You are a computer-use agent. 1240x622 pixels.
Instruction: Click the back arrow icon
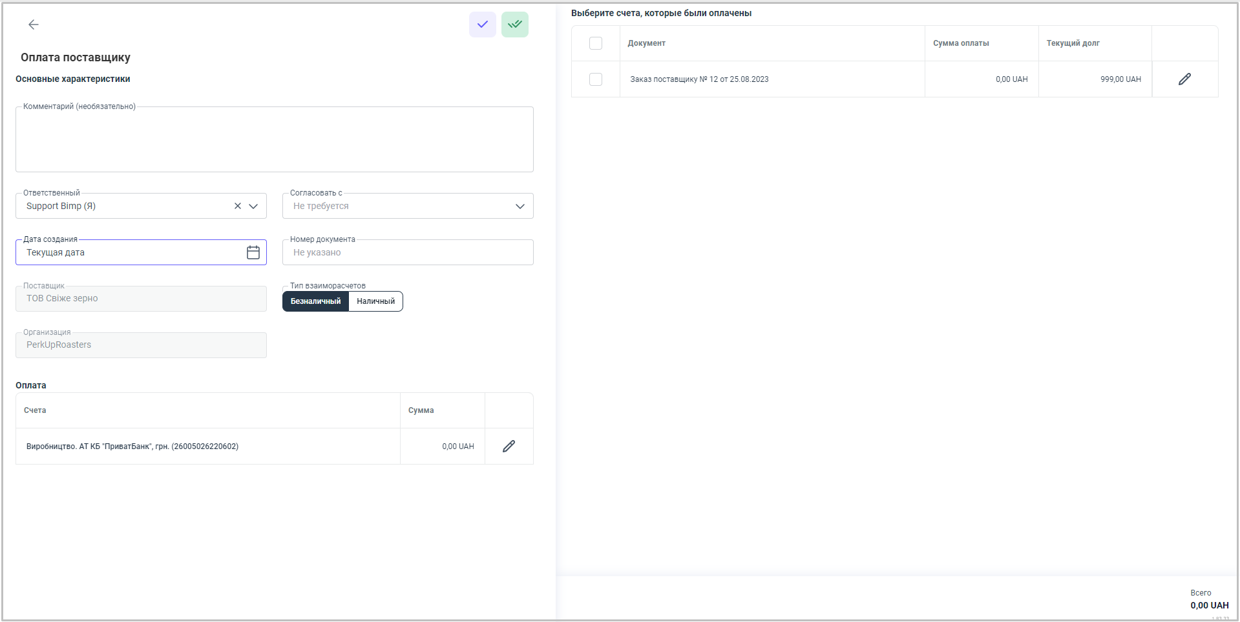[34, 25]
